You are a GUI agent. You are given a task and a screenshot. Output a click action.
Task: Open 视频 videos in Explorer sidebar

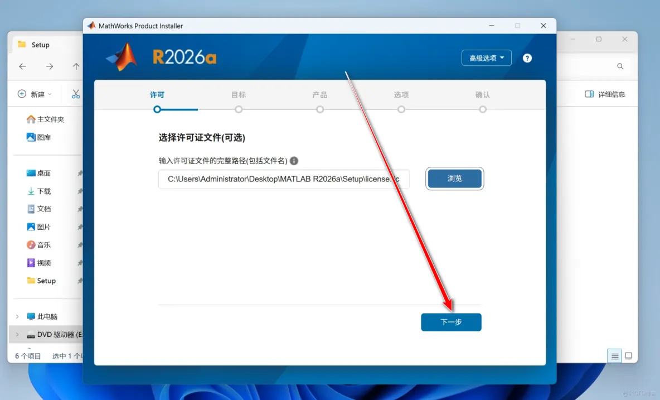coord(38,263)
